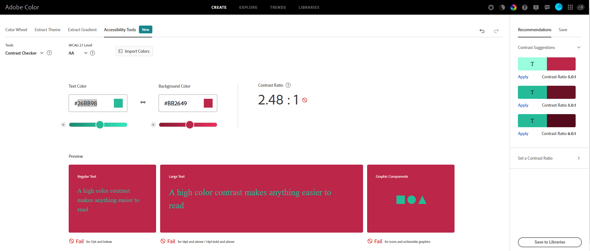The height and width of the screenshot is (251, 590).
Task: Open the red background color swatch
Action: tap(208, 103)
